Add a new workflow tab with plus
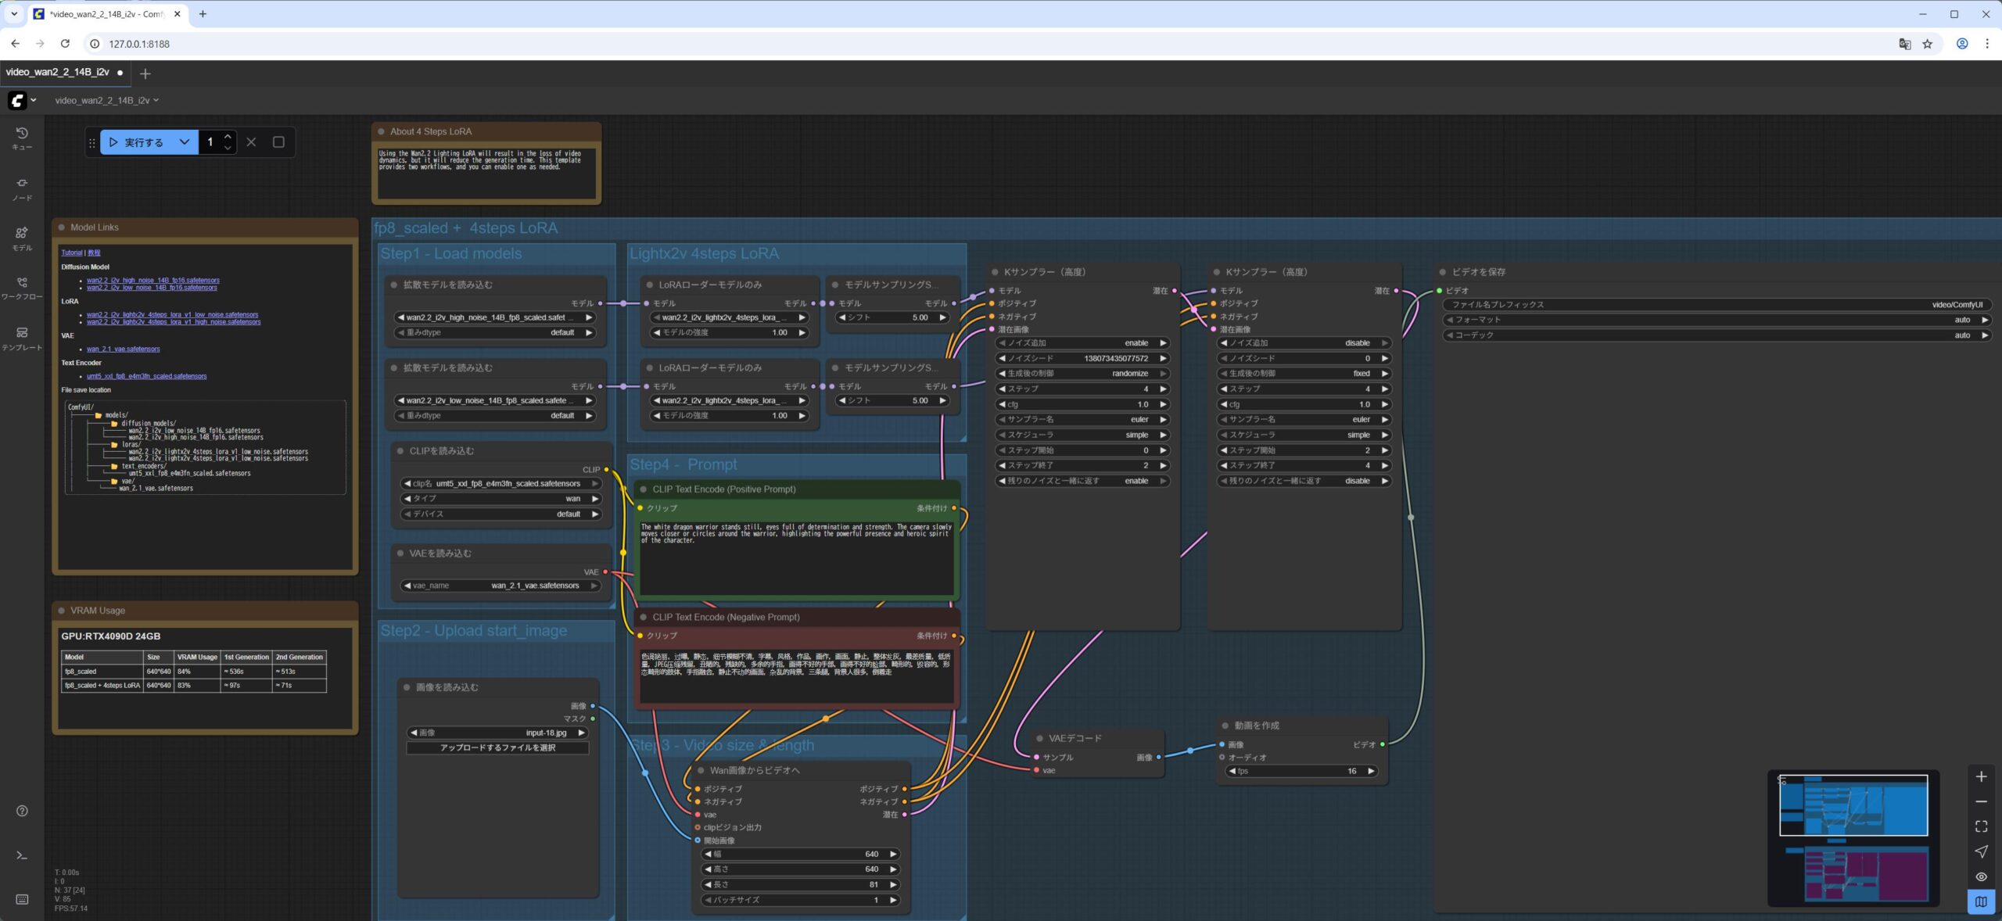This screenshot has height=921, width=2002. pyautogui.click(x=145, y=73)
